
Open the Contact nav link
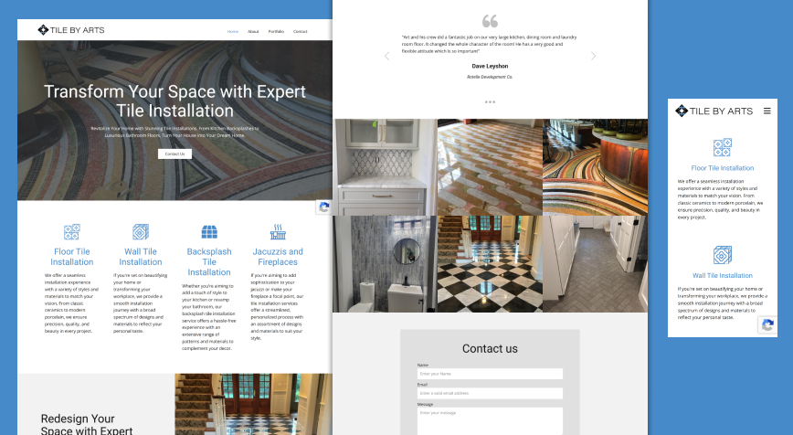pos(301,31)
